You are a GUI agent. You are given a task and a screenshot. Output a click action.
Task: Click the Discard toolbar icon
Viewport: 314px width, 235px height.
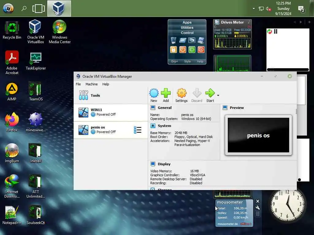(197, 95)
